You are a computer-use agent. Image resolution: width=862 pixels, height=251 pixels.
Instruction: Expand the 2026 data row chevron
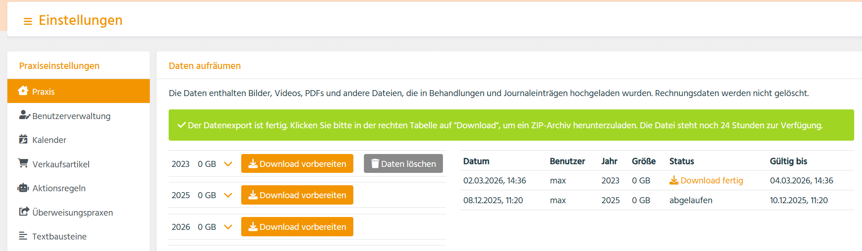pyautogui.click(x=228, y=227)
